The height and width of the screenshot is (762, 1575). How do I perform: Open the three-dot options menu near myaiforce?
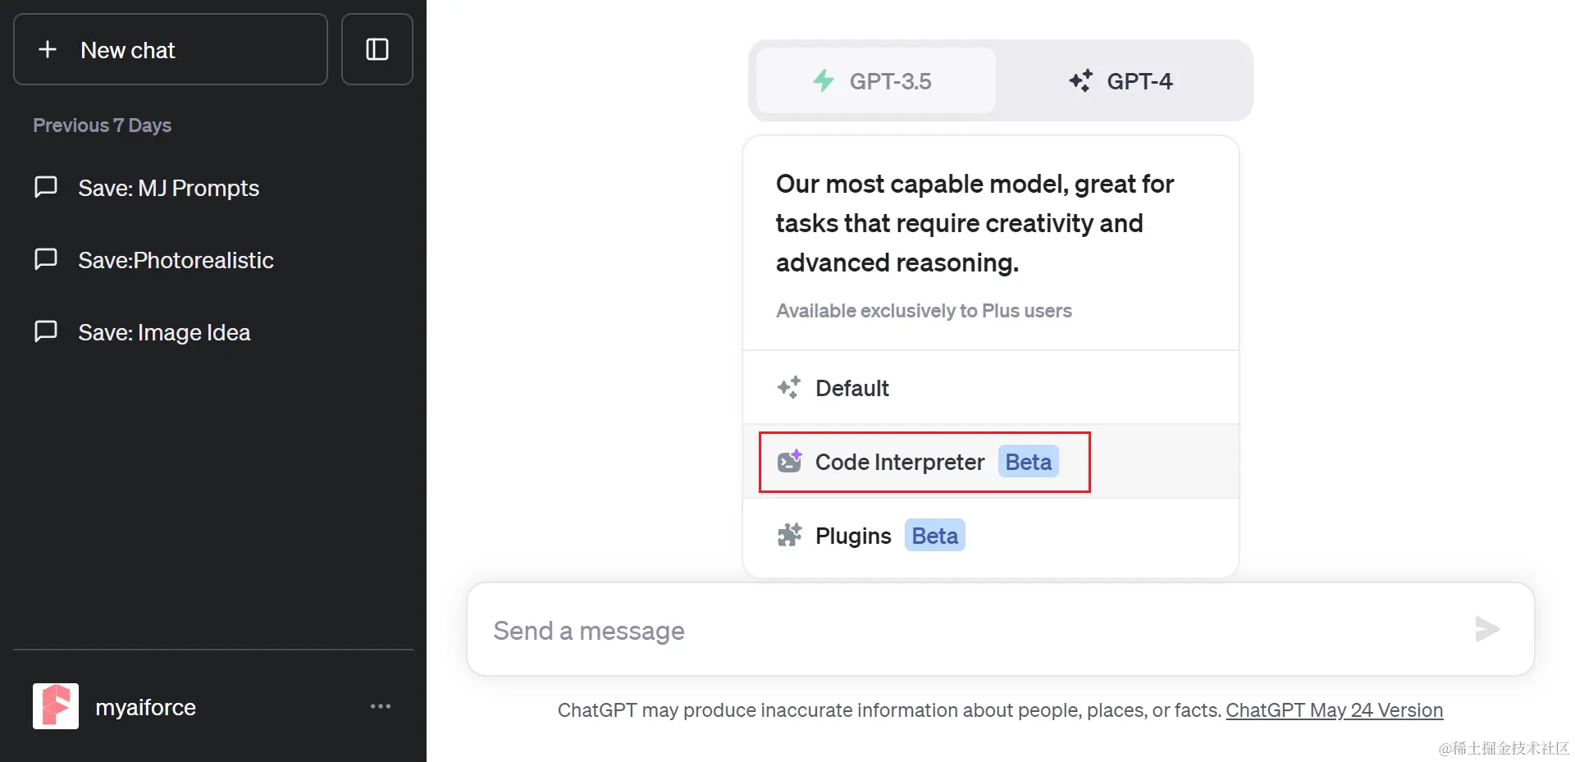381,706
